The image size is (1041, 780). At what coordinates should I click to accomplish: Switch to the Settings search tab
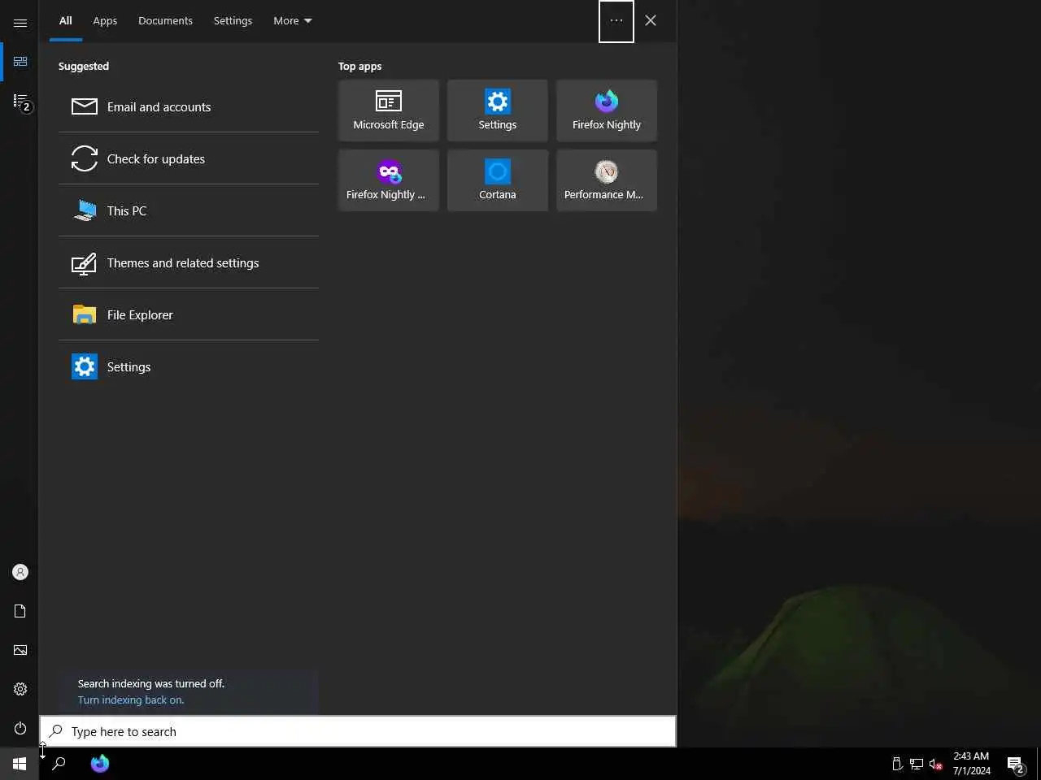point(233,21)
